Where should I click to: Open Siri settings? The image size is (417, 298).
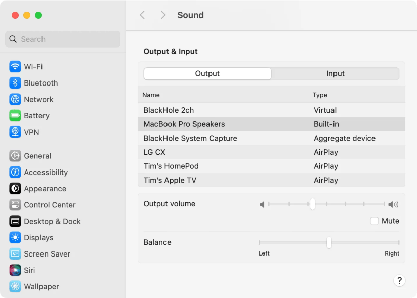29,270
